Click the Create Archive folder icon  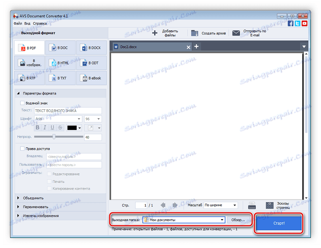point(194,33)
